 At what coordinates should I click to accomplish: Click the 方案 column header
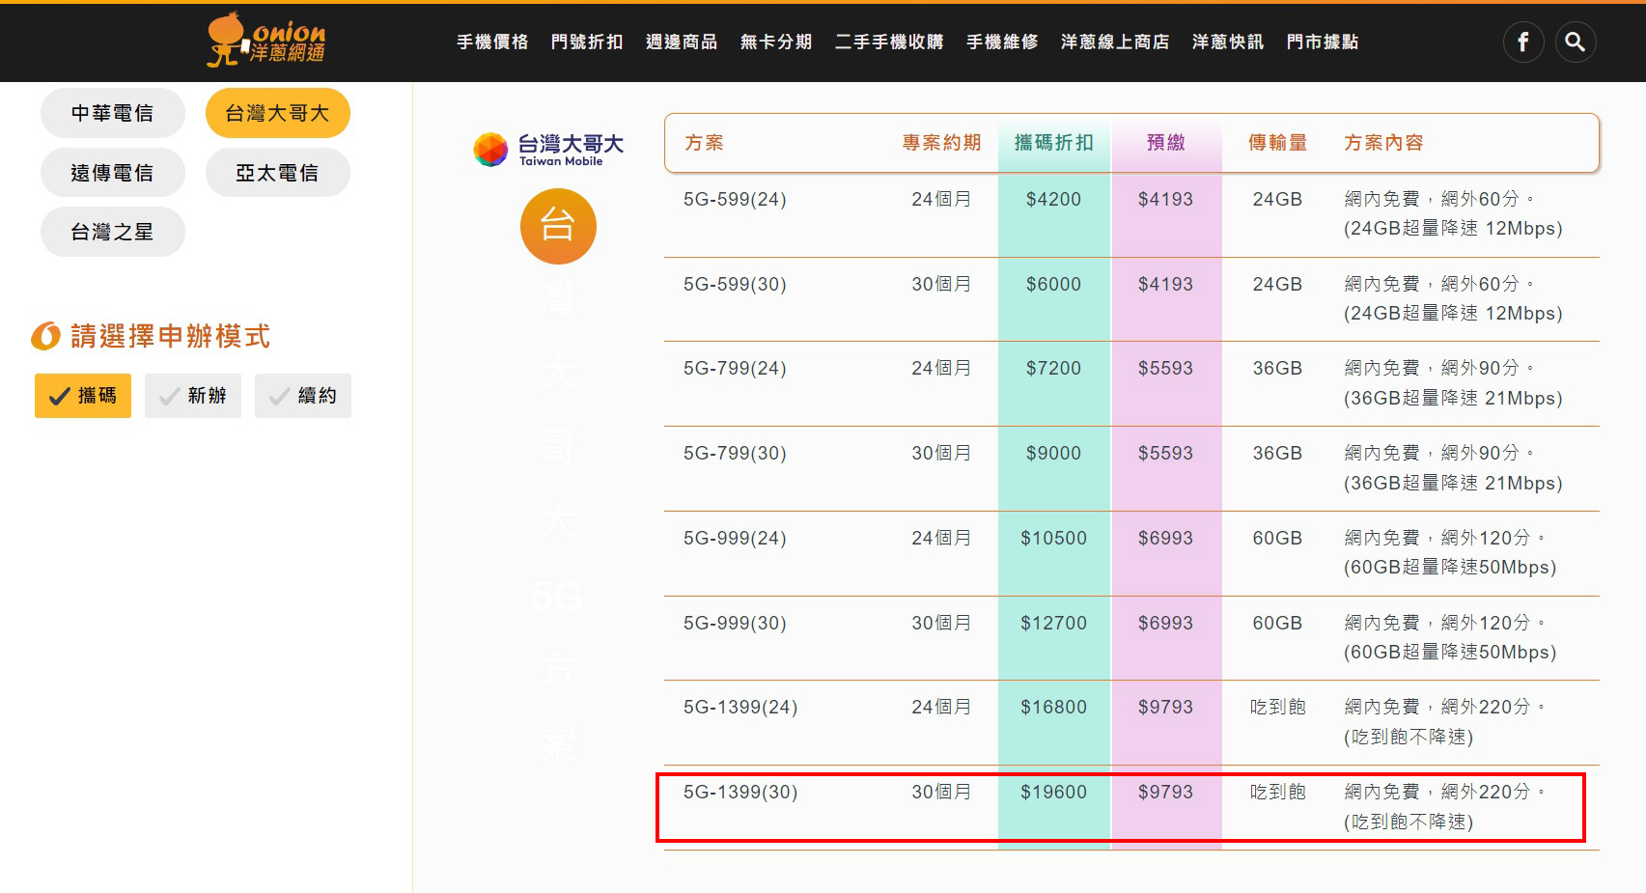pos(704,143)
